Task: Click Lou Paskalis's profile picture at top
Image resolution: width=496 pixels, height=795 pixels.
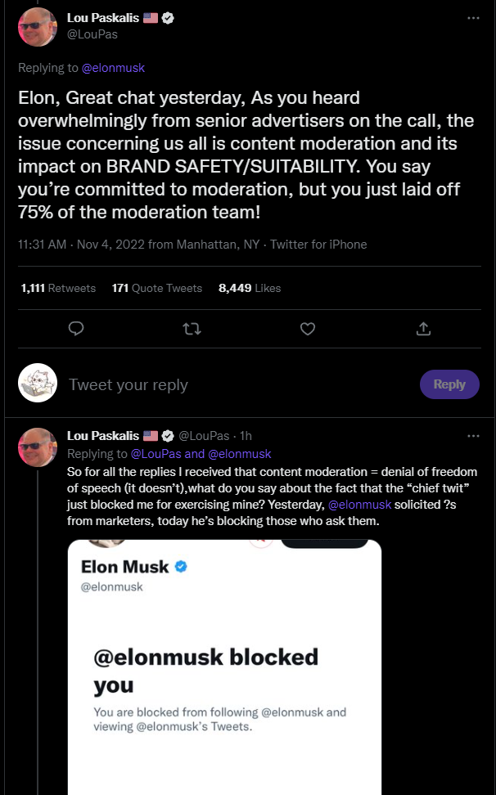Action: [38, 27]
